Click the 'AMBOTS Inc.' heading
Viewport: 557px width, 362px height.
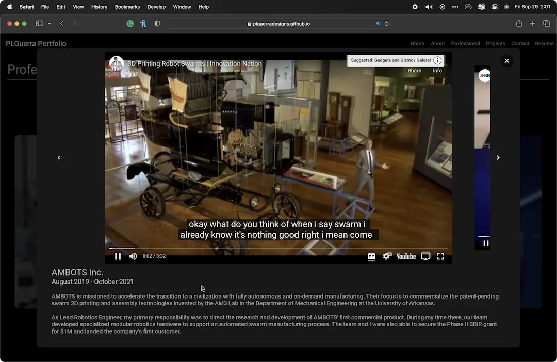coord(77,272)
